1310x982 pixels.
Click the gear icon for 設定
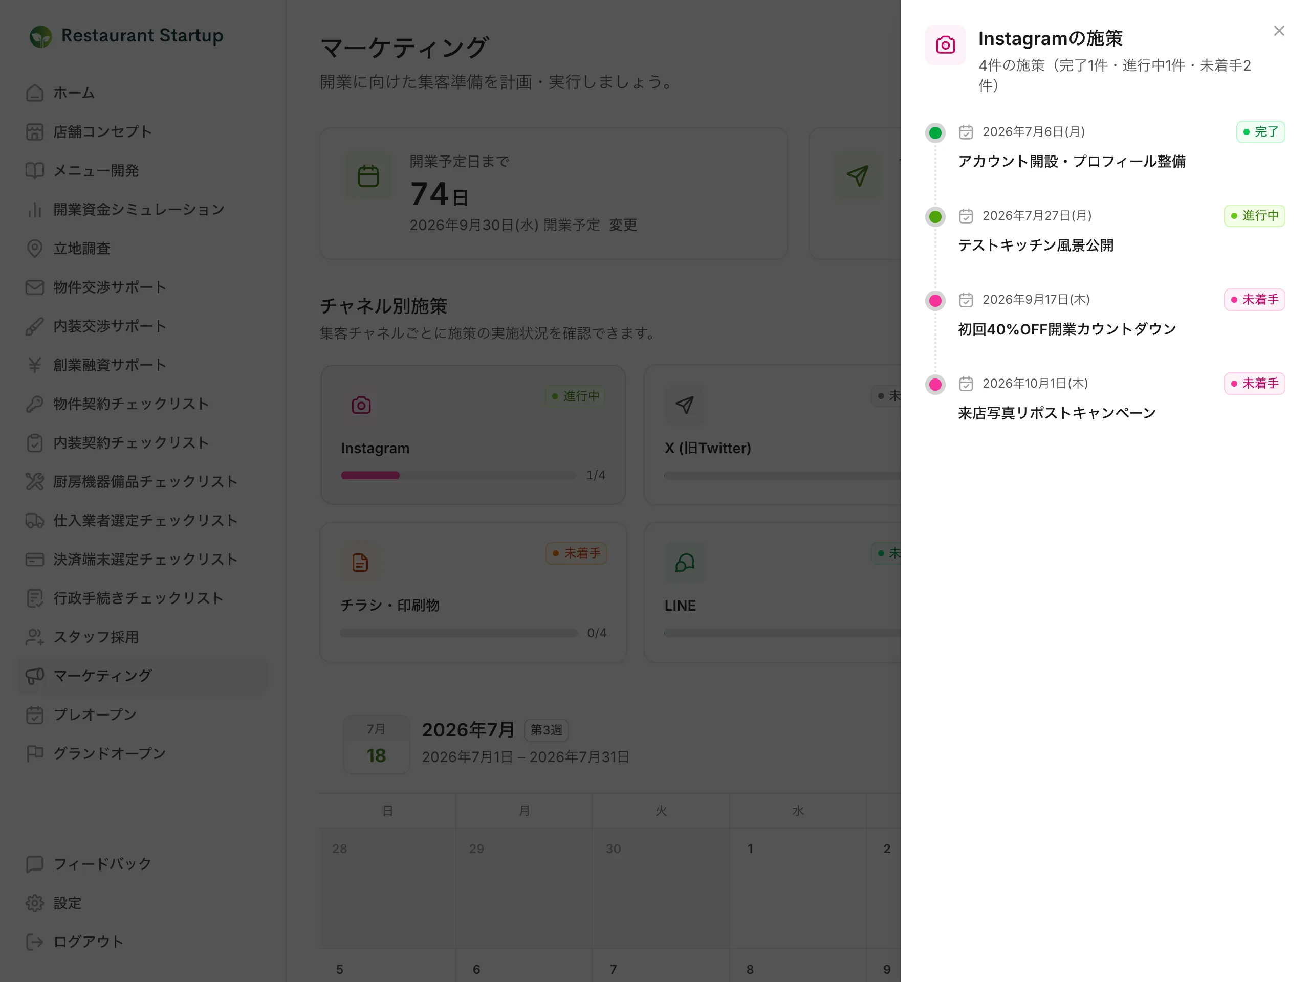pyautogui.click(x=35, y=904)
